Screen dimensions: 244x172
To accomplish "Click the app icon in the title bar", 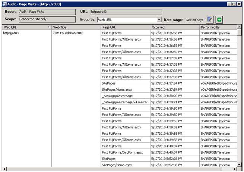I will pos(5,4).
